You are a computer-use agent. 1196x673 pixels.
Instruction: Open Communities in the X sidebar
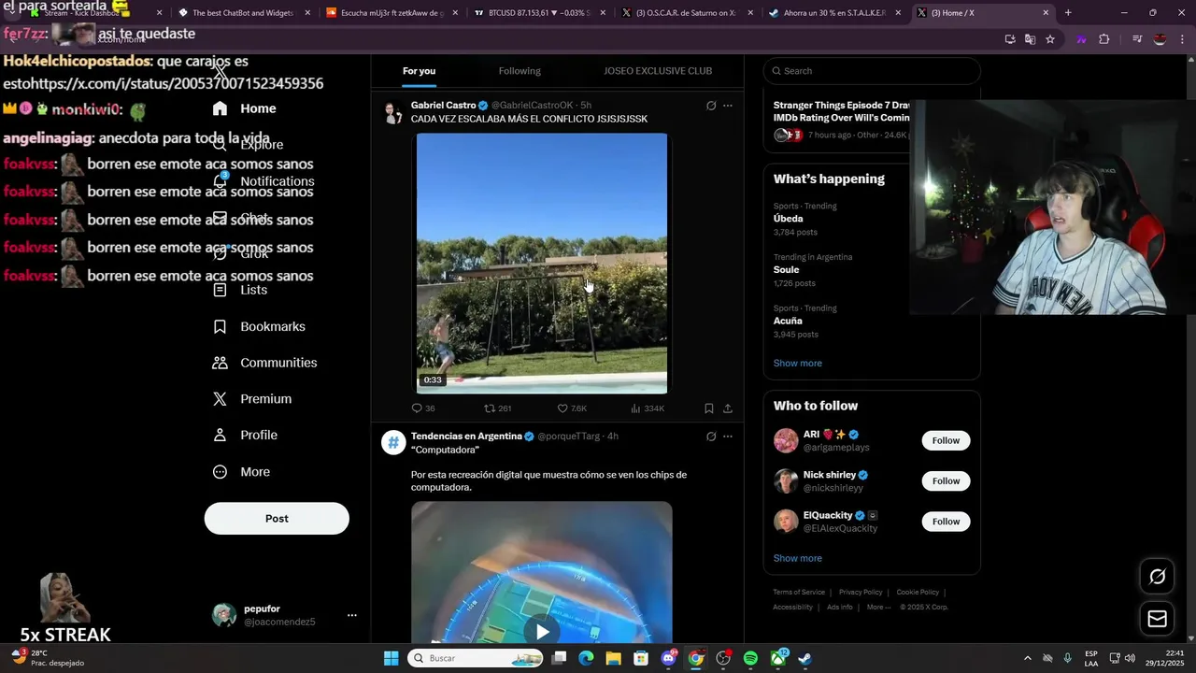265,363
